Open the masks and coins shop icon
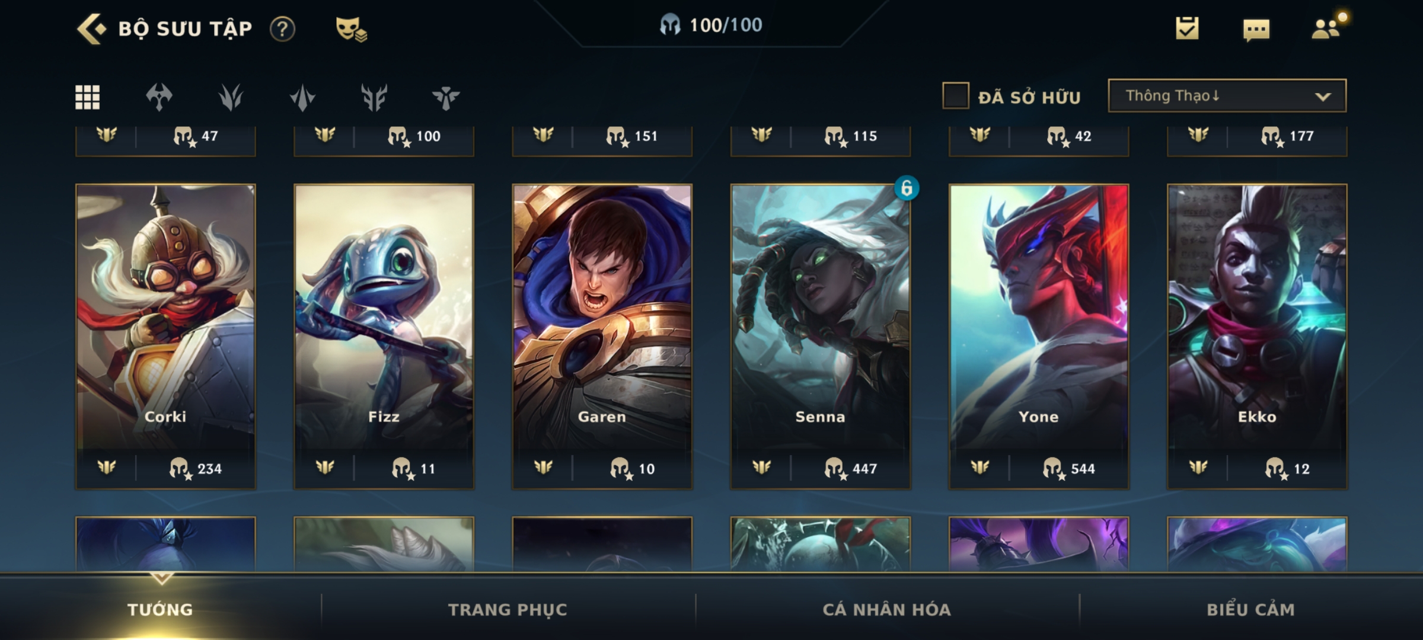 click(351, 28)
